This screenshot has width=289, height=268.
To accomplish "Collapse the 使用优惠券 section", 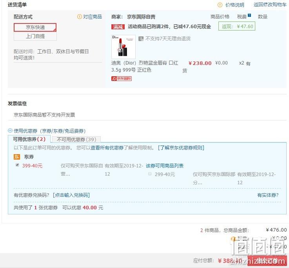I will 10,131.
